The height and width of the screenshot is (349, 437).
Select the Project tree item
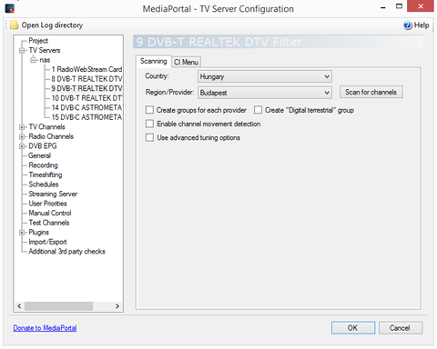38,41
